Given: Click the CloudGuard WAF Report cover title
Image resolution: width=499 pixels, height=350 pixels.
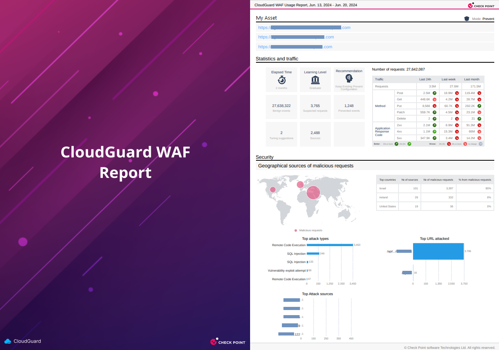Looking at the screenshot, I should point(125,162).
